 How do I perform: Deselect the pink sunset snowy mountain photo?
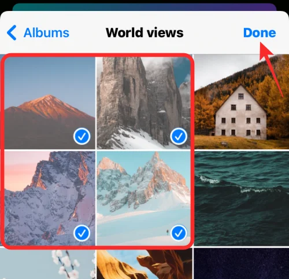click(81, 233)
